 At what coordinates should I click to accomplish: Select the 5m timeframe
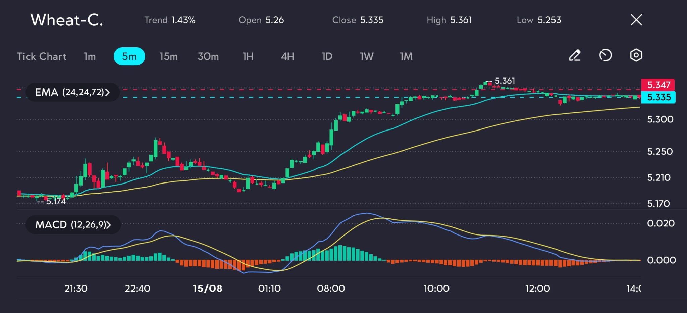129,56
